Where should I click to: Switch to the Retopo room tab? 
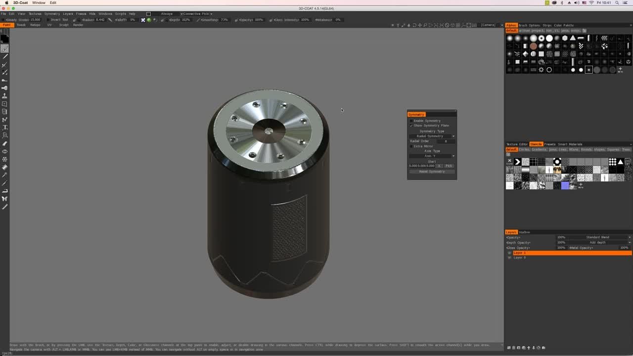click(35, 25)
